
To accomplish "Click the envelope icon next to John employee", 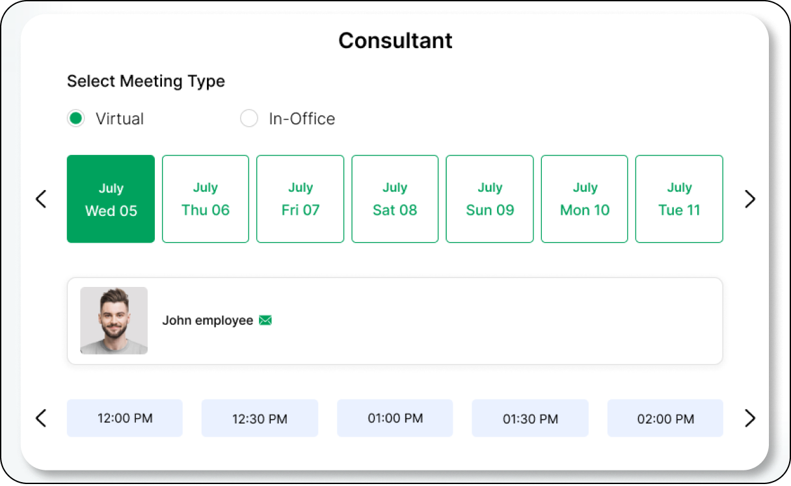I will tap(265, 320).
